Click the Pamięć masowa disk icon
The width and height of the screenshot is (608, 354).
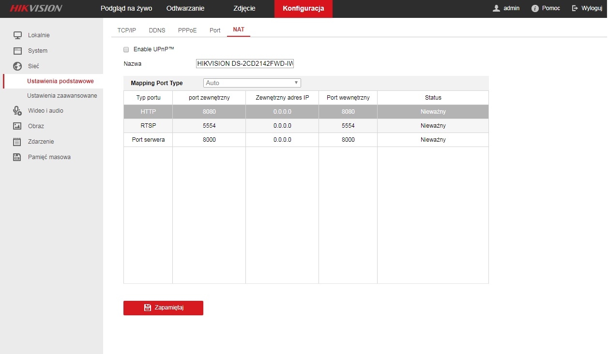point(17,157)
